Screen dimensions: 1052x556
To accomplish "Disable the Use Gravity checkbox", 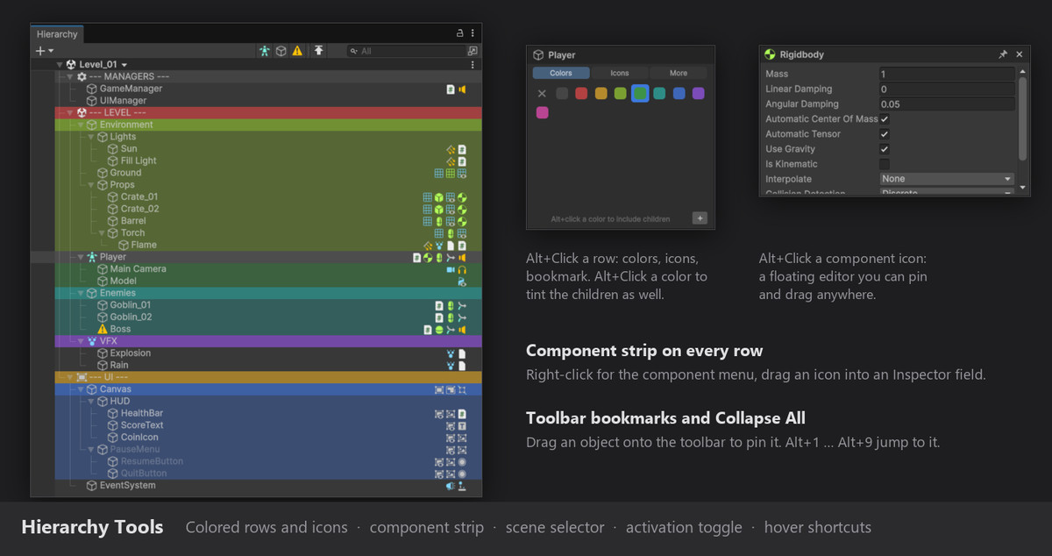I will [885, 149].
